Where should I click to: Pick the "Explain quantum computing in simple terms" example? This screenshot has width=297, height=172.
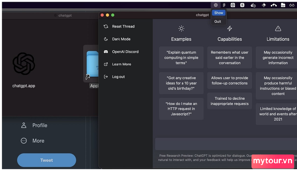181,57
